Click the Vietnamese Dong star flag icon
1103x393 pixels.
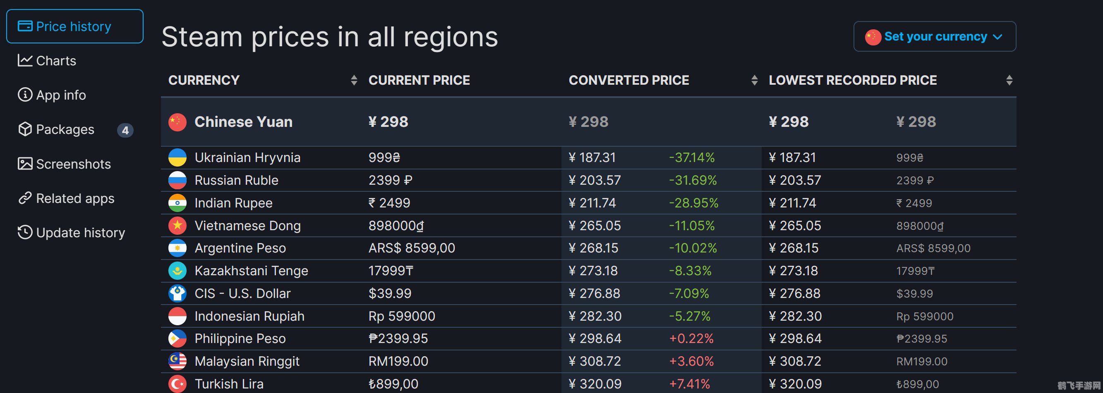177,225
